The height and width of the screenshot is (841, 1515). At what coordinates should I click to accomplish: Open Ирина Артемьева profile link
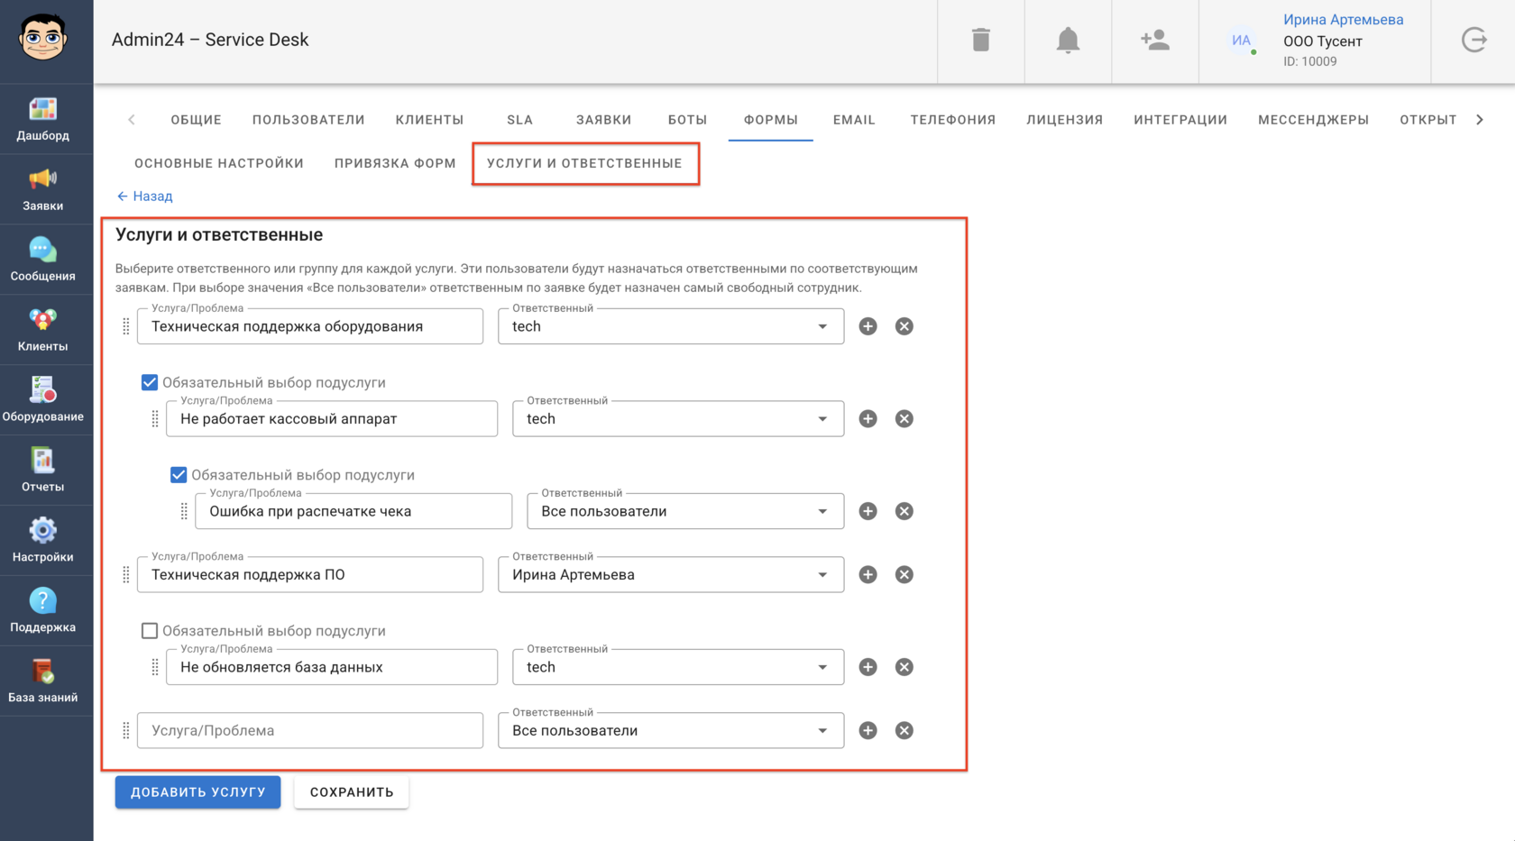pos(1343,20)
